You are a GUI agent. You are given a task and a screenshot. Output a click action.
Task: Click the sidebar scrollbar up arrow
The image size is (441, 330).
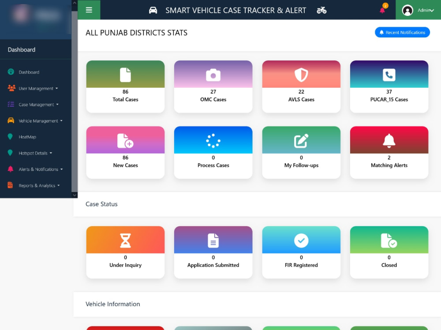(75, 3)
